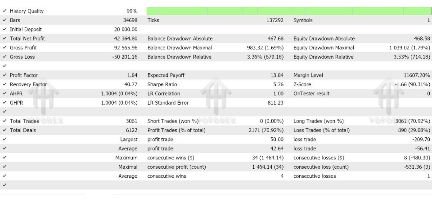Image resolution: width=432 pixels, height=202 pixels.
Task: Select the Ticks count 137292
Action: click(x=275, y=20)
